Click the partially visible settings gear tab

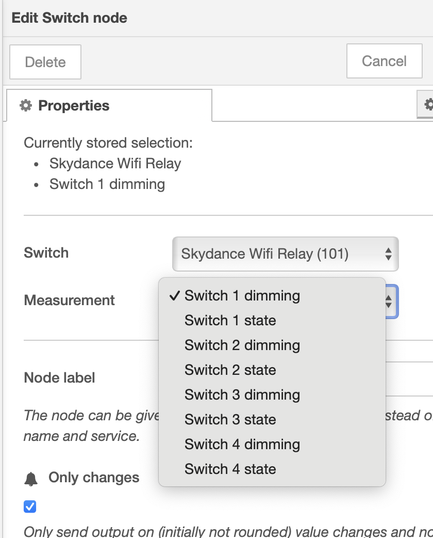[427, 105]
